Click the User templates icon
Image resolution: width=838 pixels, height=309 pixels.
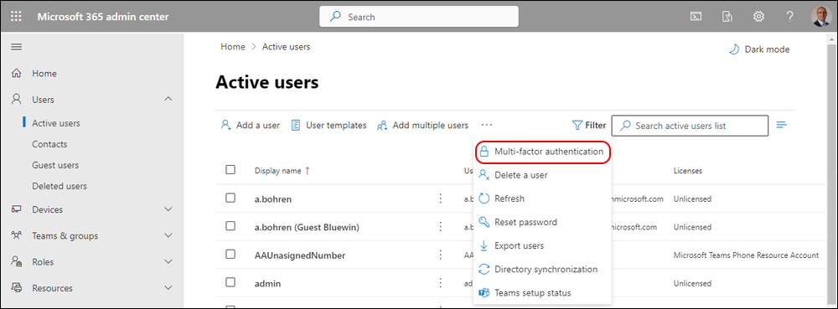[296, 126]
